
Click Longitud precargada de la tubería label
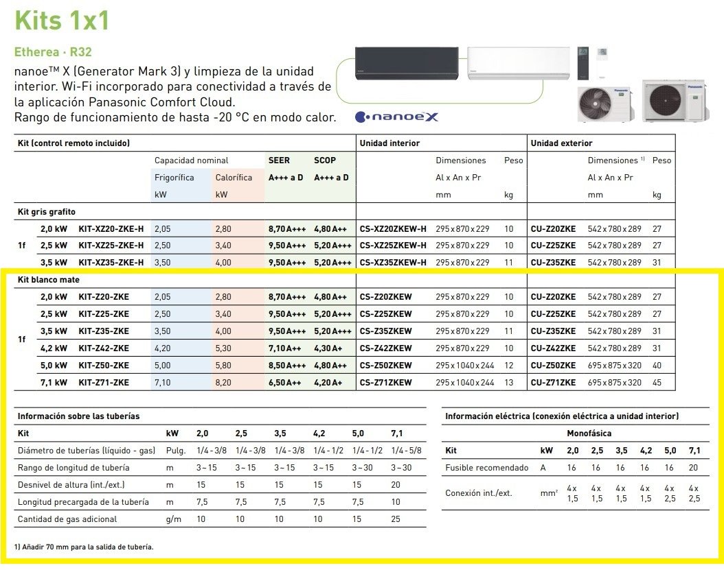(83, 501)
